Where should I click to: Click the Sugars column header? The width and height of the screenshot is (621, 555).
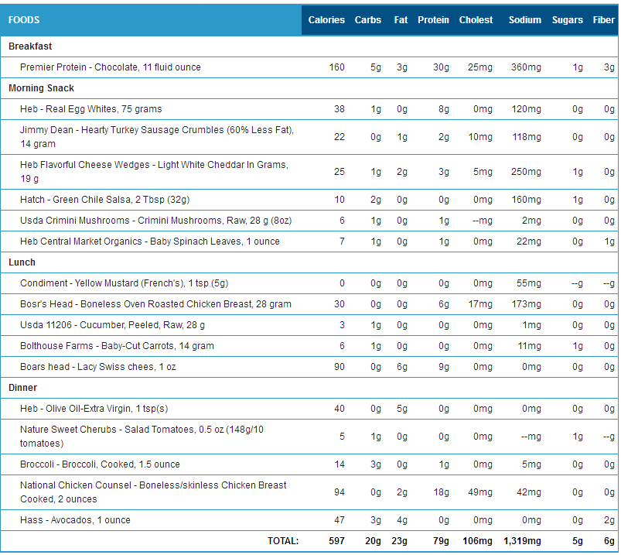567,20
